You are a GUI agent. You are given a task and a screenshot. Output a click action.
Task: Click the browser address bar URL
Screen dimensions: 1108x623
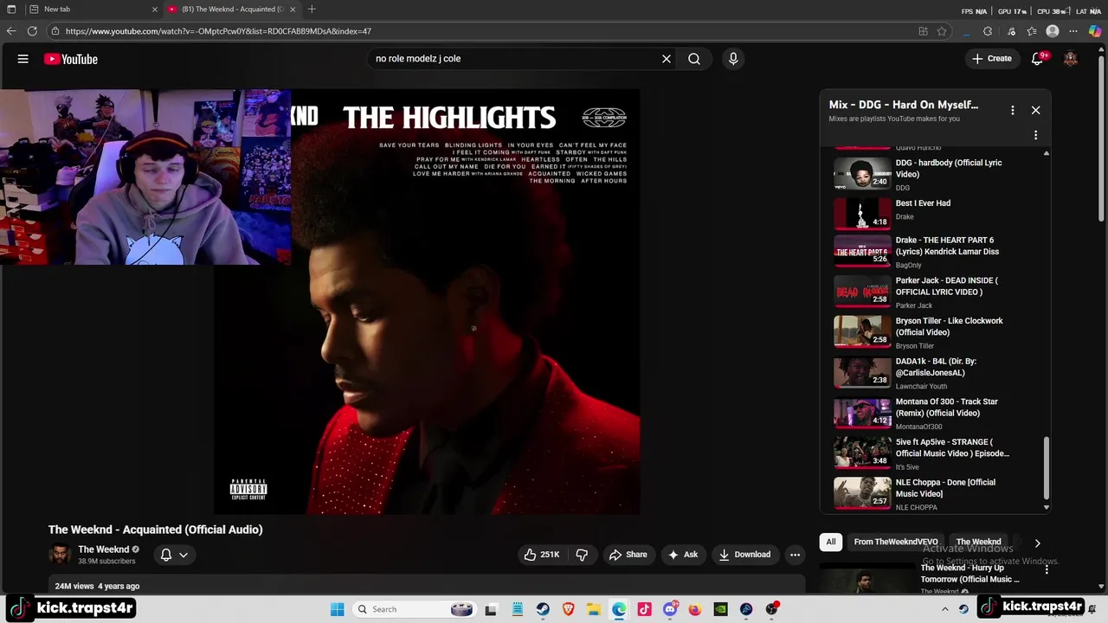[218, 31]
